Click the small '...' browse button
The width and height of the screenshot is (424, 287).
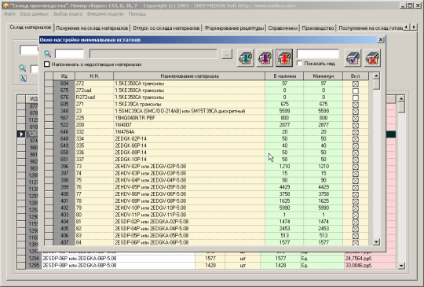[x=227, y=54]
